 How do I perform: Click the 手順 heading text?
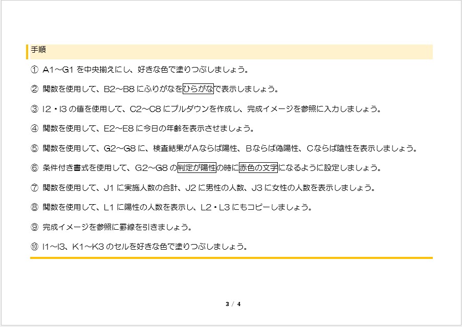click(x=38, y=51)
